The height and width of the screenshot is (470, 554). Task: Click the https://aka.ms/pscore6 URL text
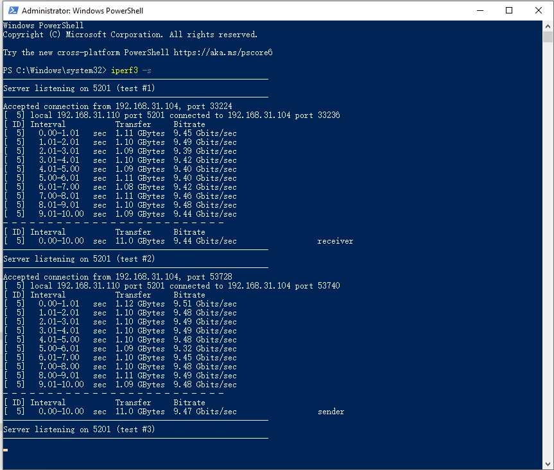coord(222,52)
